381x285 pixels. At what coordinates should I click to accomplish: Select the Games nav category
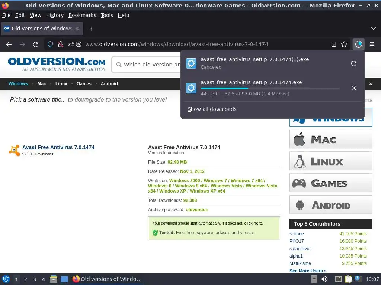coord(84,84)
